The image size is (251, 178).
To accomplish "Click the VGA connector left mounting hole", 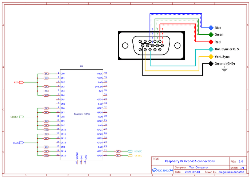I will pyautogui.click(x=125, y=46).
